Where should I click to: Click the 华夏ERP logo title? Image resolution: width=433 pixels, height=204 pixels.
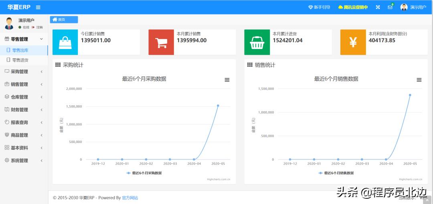19,8
